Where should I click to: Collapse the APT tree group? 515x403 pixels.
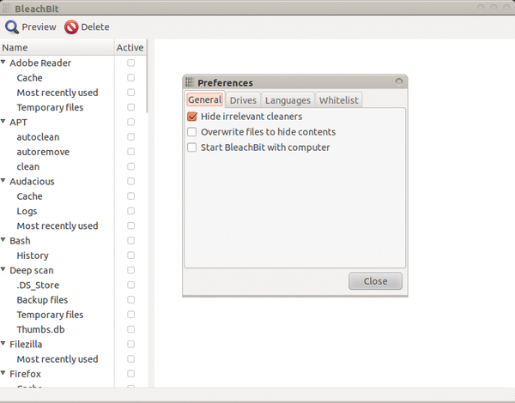(x=3, y=122)
